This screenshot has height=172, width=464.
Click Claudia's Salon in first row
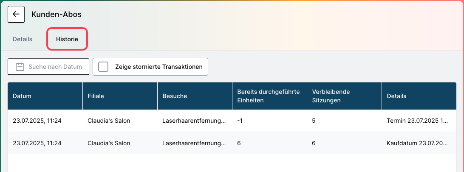pyautogui.click(x=109, y=121)
